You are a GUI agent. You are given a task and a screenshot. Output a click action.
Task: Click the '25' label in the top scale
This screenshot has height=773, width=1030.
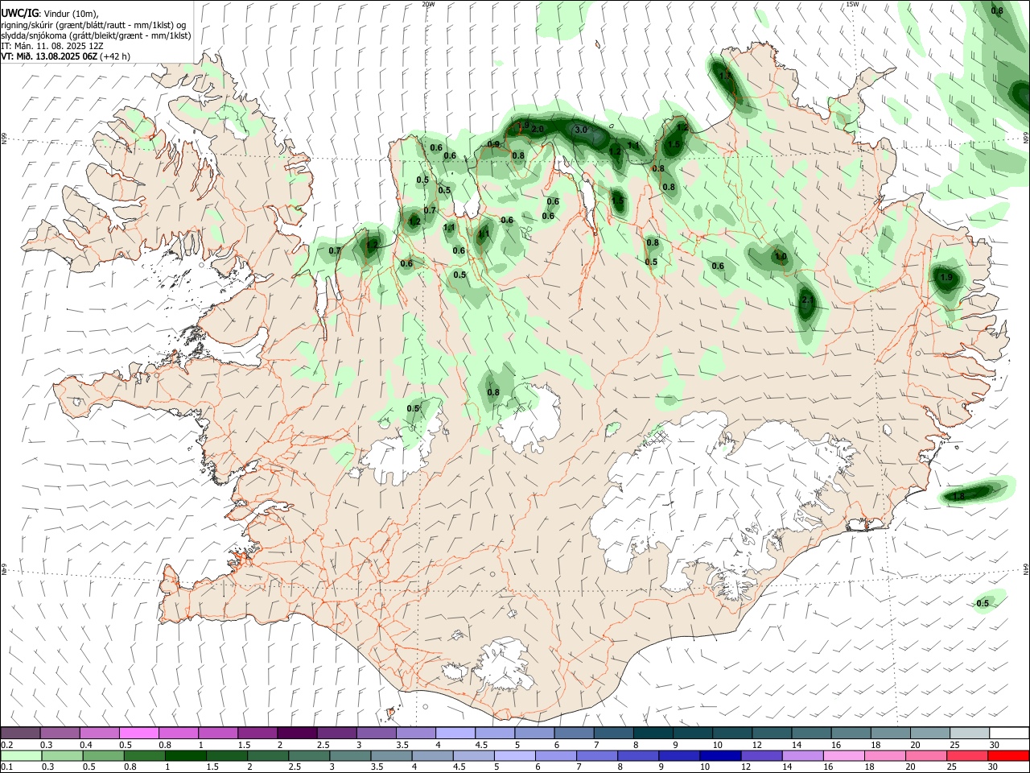(x=954, y=745)
